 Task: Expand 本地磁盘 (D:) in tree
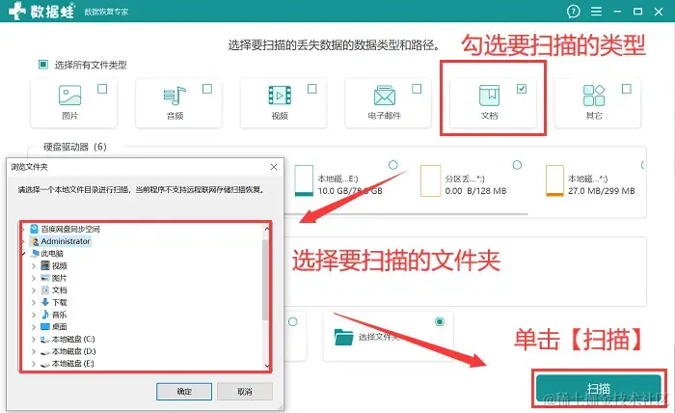[x=34, y=351]
